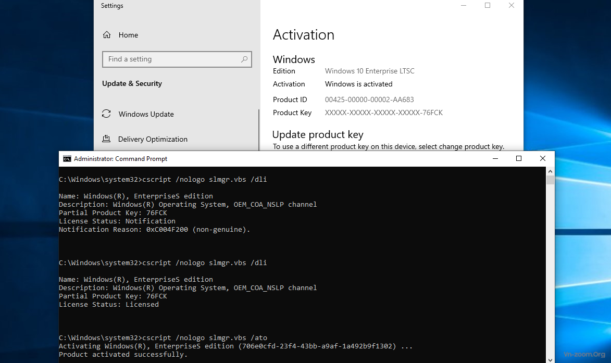Open Windows Update in Settings sidebar

(146, 114)
